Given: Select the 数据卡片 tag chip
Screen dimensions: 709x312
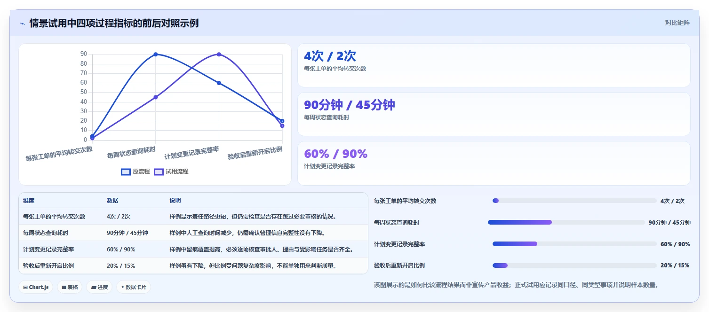Looking at the screenshot, I should coord(134,287).
